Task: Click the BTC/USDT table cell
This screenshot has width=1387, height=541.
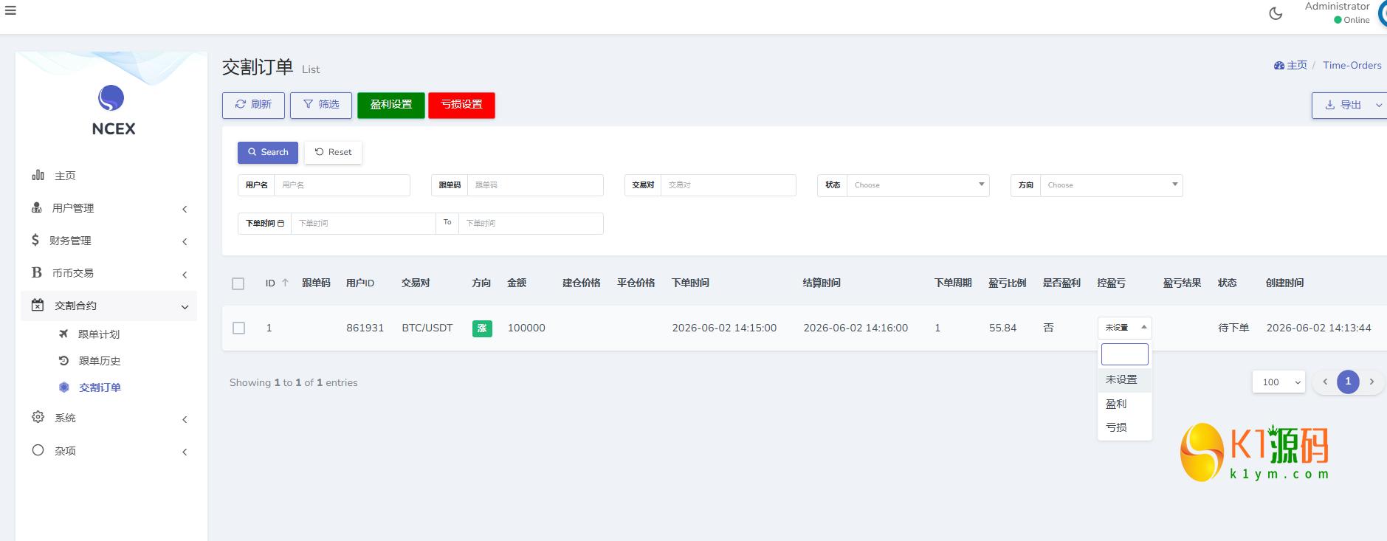Action: tap(427, 328)
